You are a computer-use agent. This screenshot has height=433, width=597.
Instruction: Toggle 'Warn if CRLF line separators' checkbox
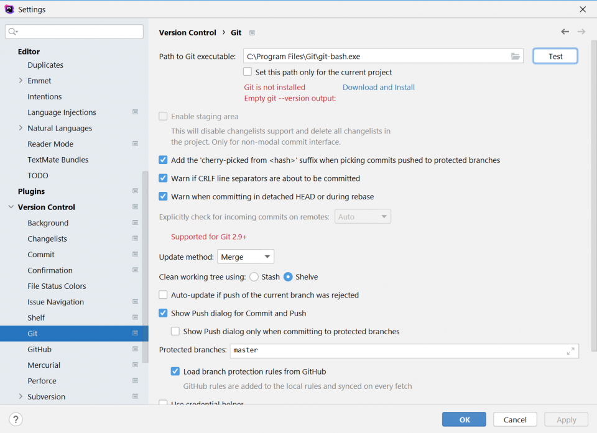(x=163, y=178)
